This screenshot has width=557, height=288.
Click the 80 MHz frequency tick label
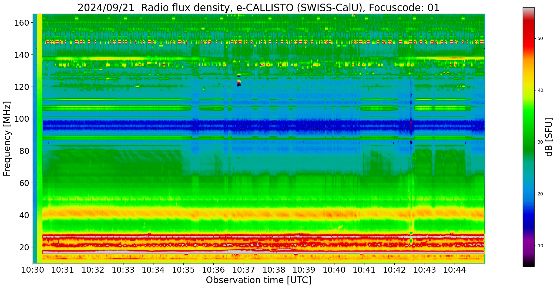tap(24, 151)
